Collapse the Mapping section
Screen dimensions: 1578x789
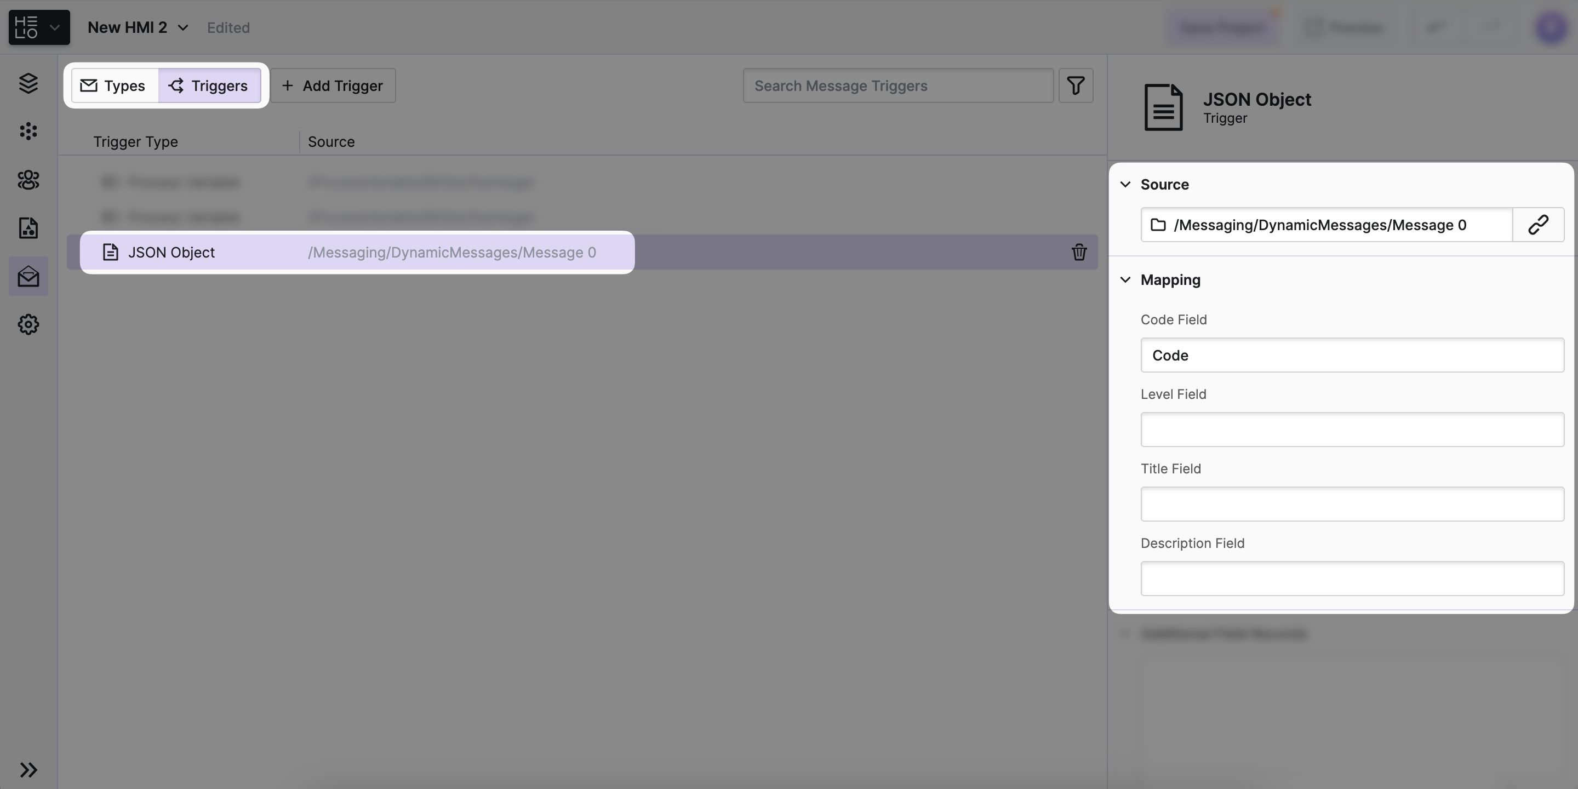[x=1125, y=280]
